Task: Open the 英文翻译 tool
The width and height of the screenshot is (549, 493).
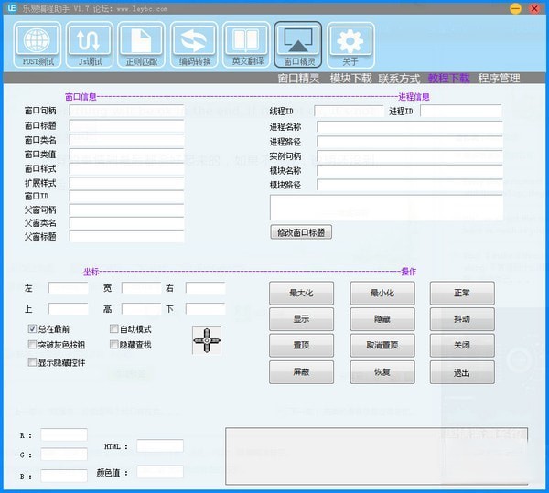Action: click(x=246, y=45)
